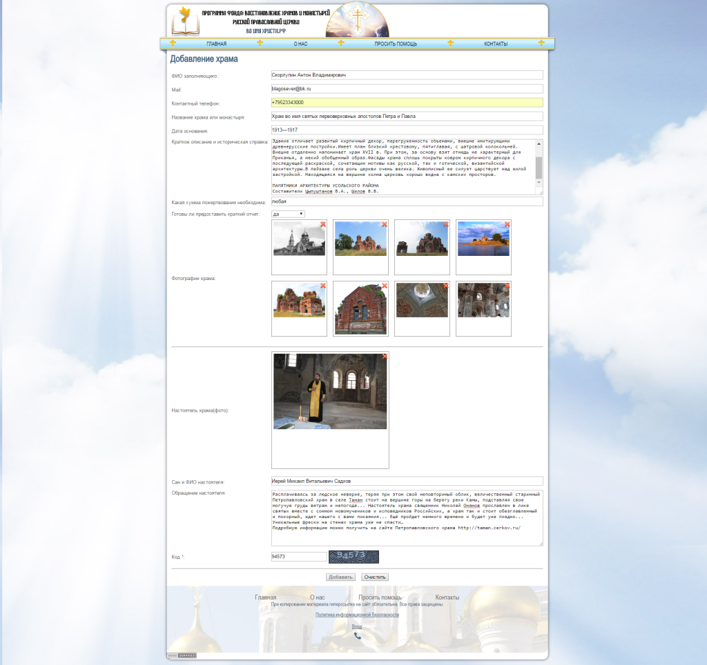Delete the rector's photo with red X

click(x=385, y=357)
